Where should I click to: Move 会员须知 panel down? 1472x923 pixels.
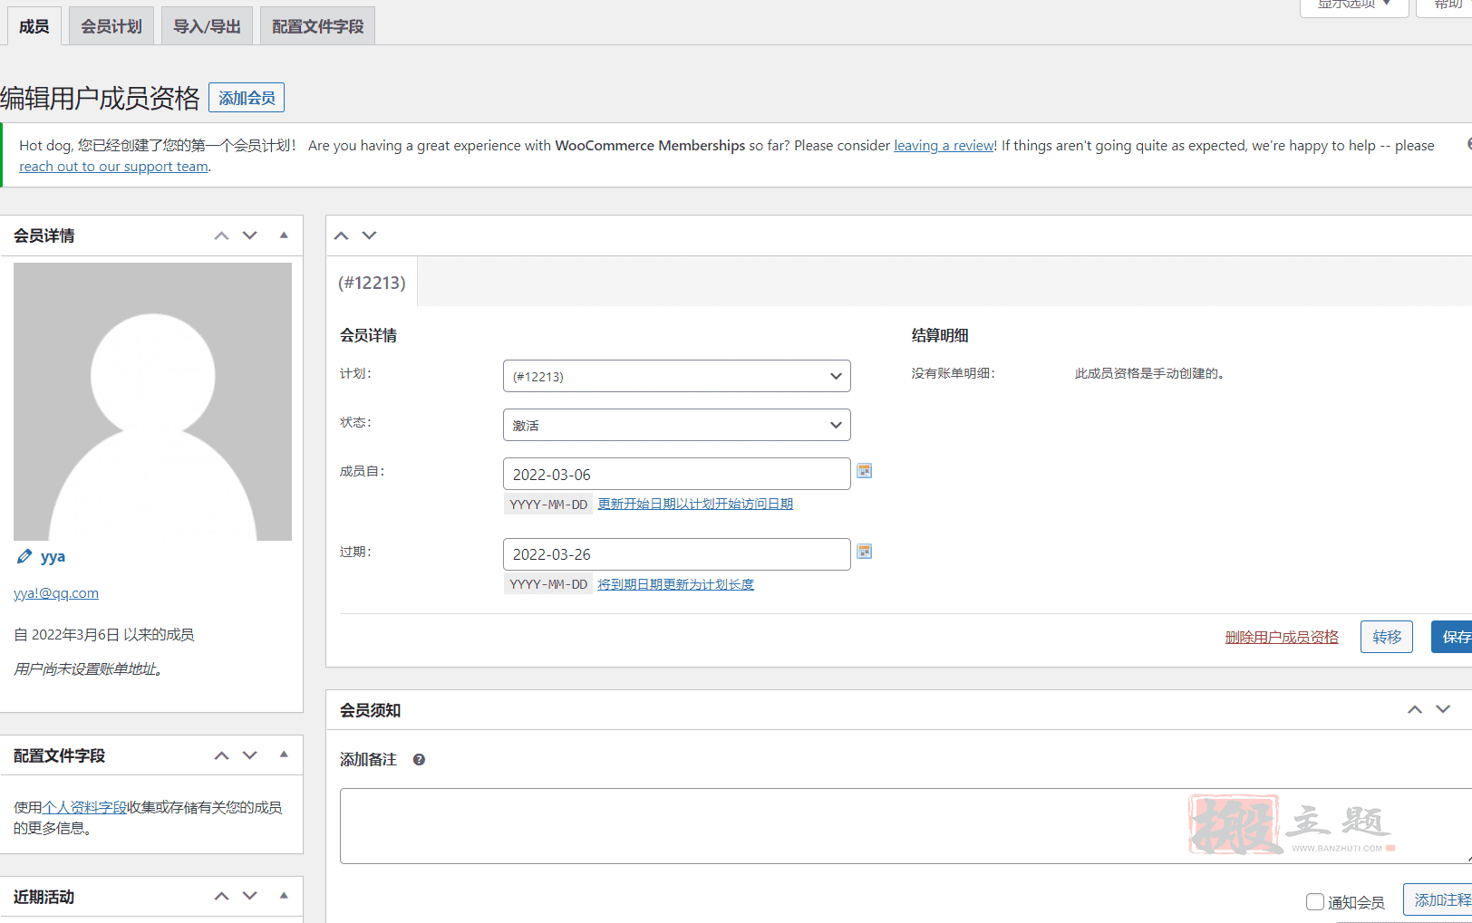tap(1443, 709)
